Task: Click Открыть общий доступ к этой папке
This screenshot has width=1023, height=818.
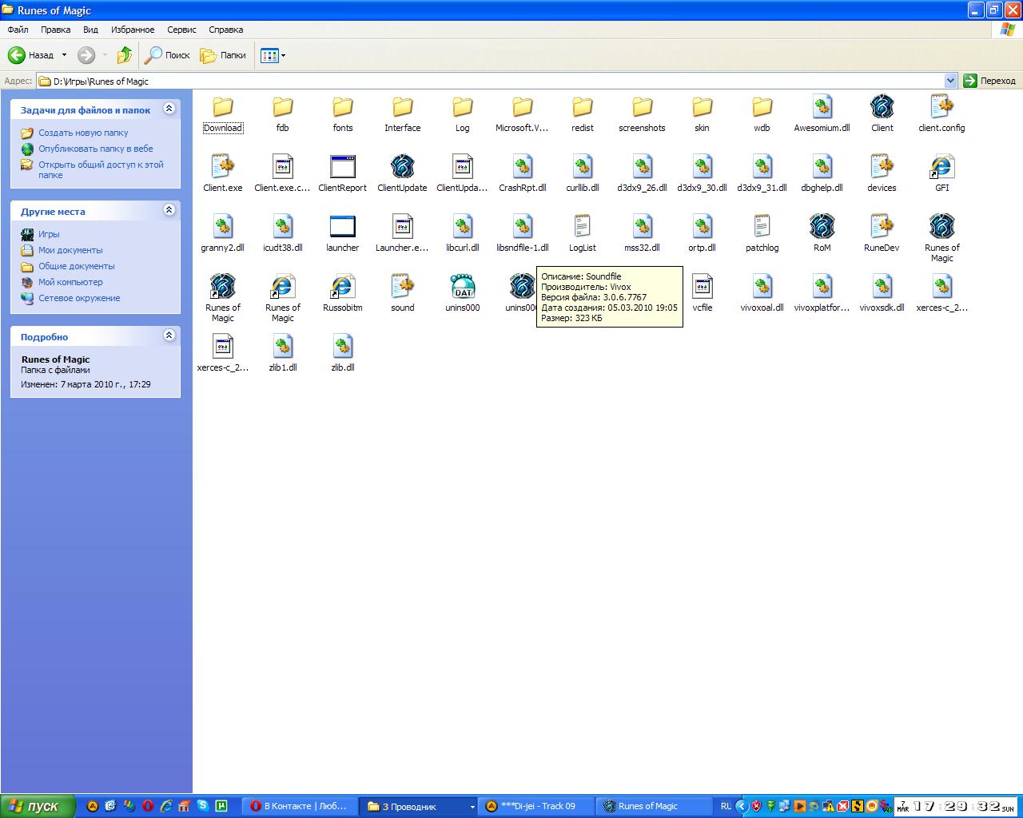Action: (101, 169)
